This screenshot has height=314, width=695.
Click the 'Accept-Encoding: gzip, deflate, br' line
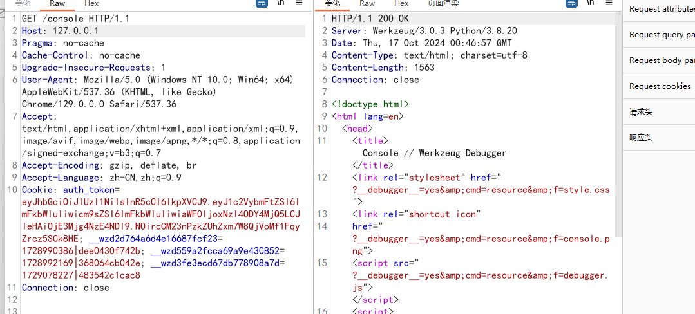(x=109, y=165)
